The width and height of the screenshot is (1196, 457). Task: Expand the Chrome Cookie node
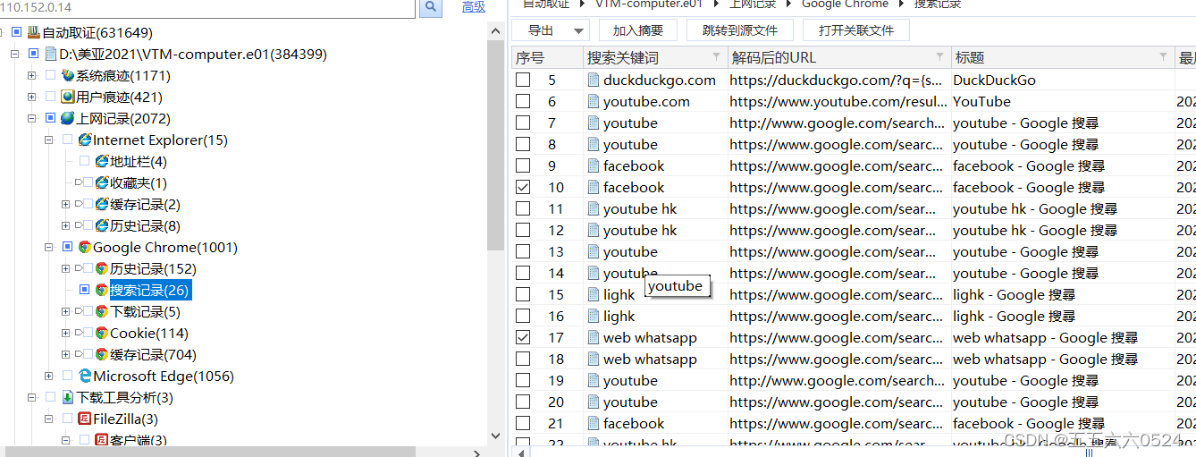click(65, 334)
